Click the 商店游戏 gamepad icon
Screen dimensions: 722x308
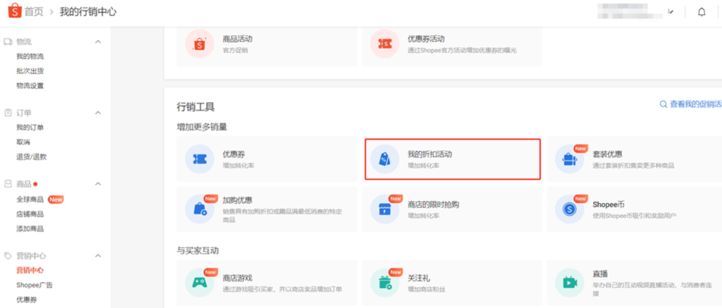(200, 283)
